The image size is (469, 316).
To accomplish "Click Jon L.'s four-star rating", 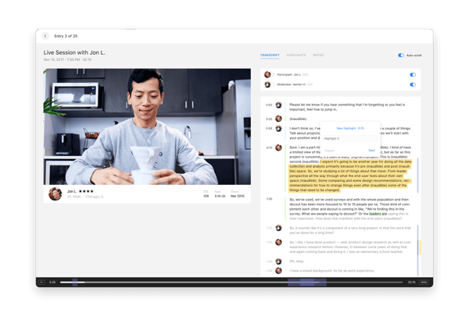I will 88,190.
